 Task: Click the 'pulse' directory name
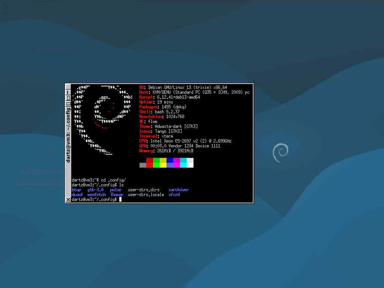(115, 190)
